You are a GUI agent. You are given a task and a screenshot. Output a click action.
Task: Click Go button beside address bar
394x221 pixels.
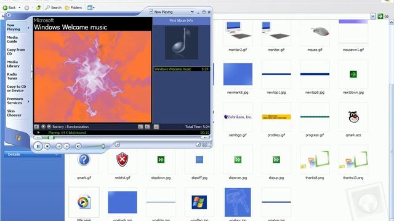[x=384, y=17]
